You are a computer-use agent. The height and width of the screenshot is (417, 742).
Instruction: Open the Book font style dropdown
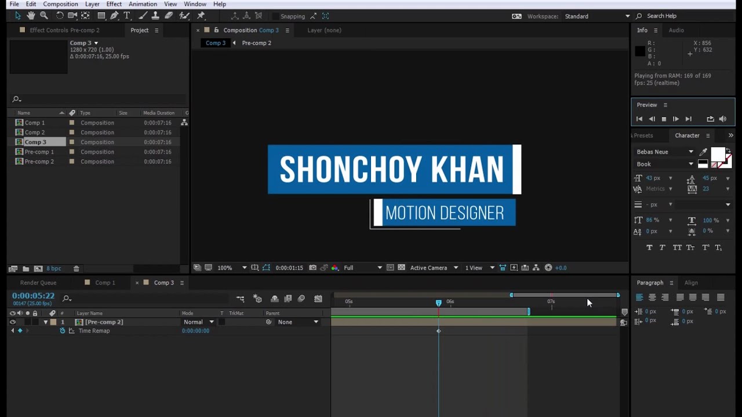[x=665, y=164]
